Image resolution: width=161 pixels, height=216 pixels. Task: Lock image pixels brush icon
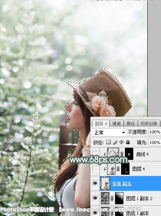(x=115, y=142)
